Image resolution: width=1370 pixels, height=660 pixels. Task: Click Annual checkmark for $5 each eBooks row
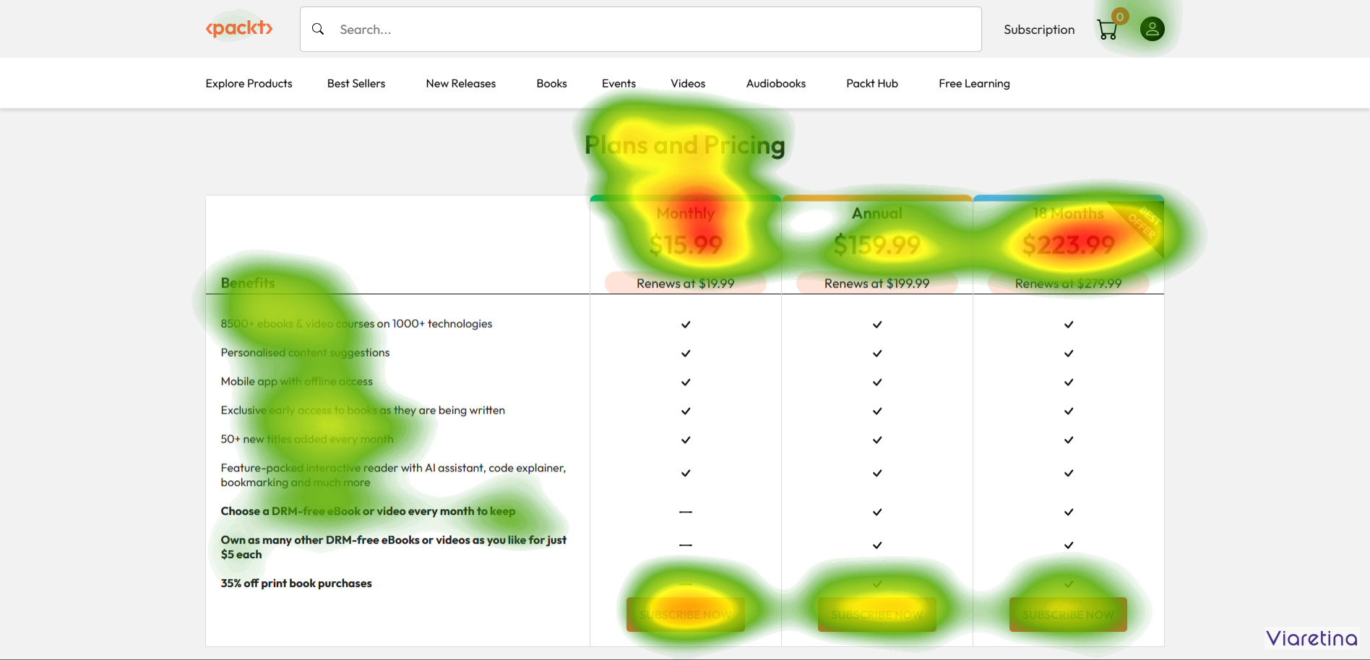[877, 545]
